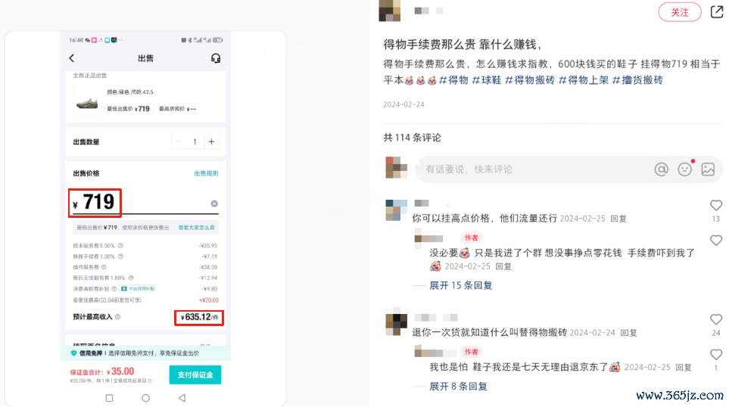Open the #得物 hashtag
The height and width of the screenshot is (407, 729).
coord(453,80)
